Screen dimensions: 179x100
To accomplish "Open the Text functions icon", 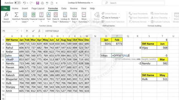I will coord(48,15).
